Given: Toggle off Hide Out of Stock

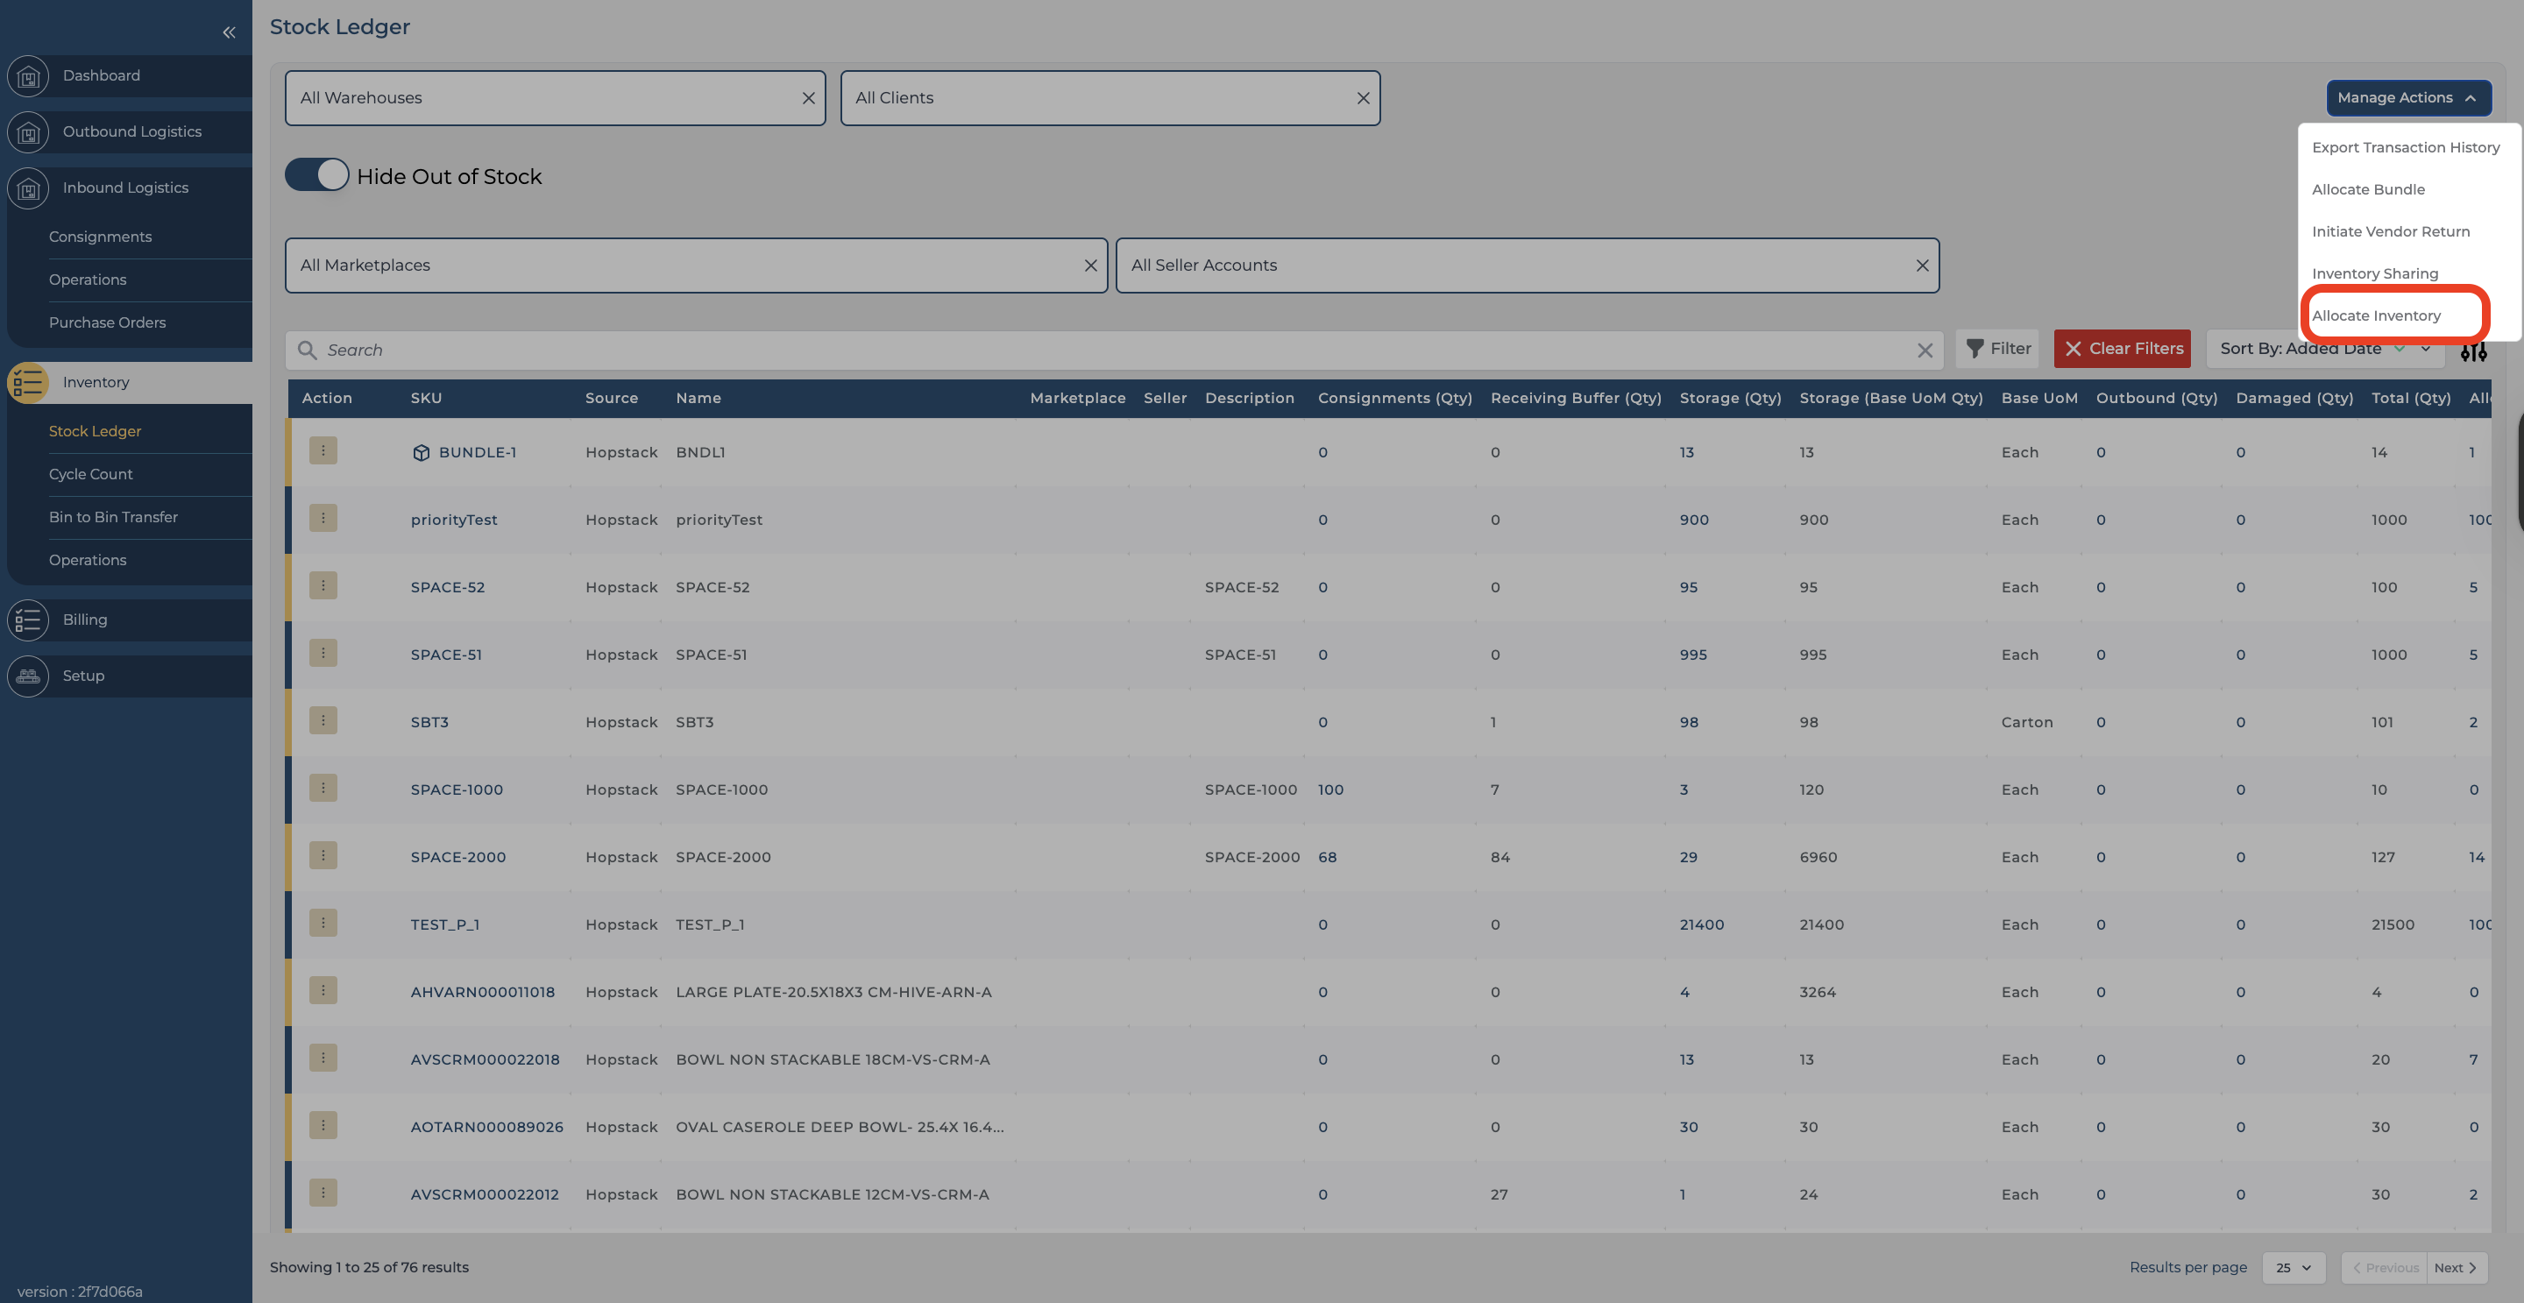Looking at the screenshot, I should (315, 173).
